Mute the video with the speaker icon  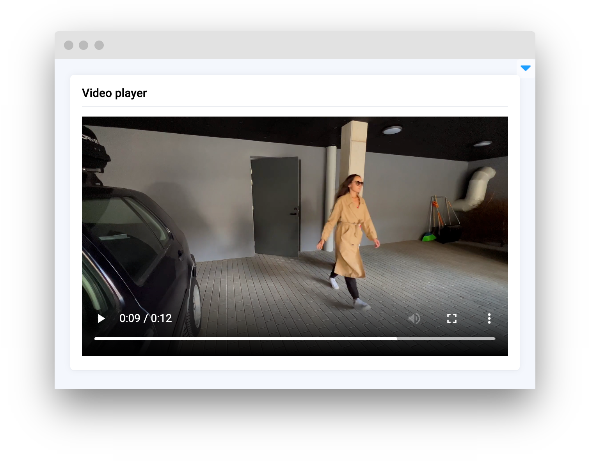(414, 318)
